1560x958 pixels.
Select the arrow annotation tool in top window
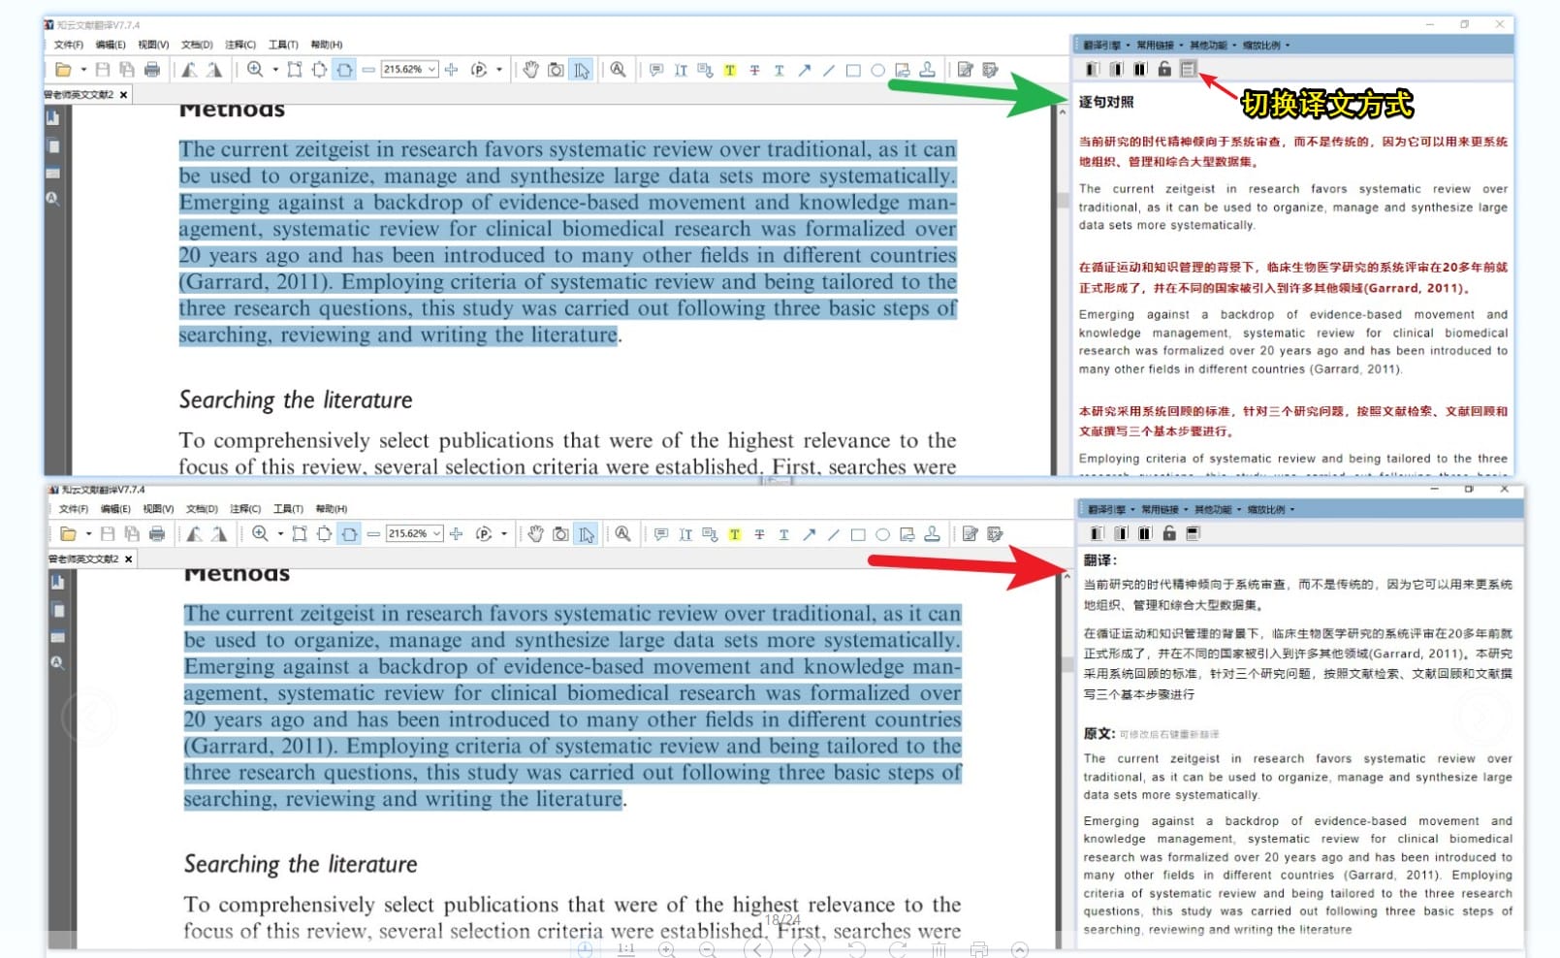804,70
